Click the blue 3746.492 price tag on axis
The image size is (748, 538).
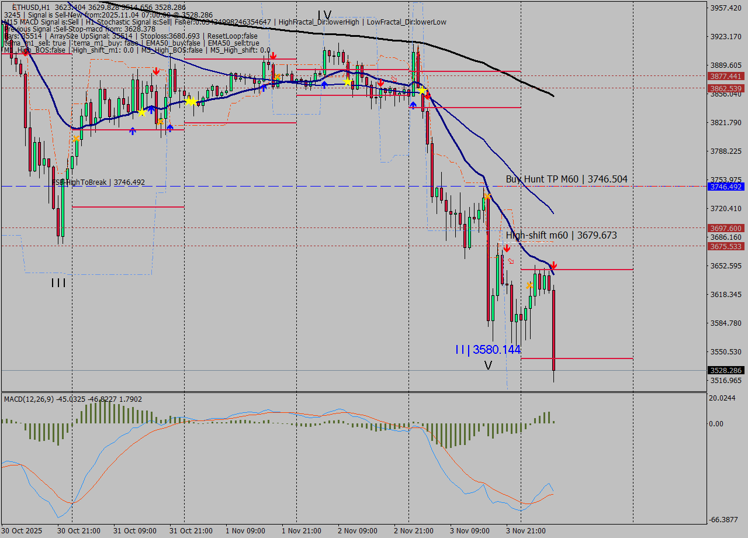[725, 187]
